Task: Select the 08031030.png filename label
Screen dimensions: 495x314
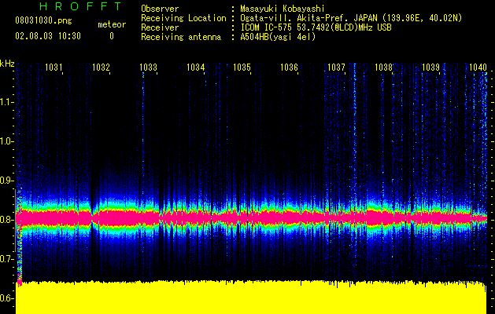Action: click(43, 21)
